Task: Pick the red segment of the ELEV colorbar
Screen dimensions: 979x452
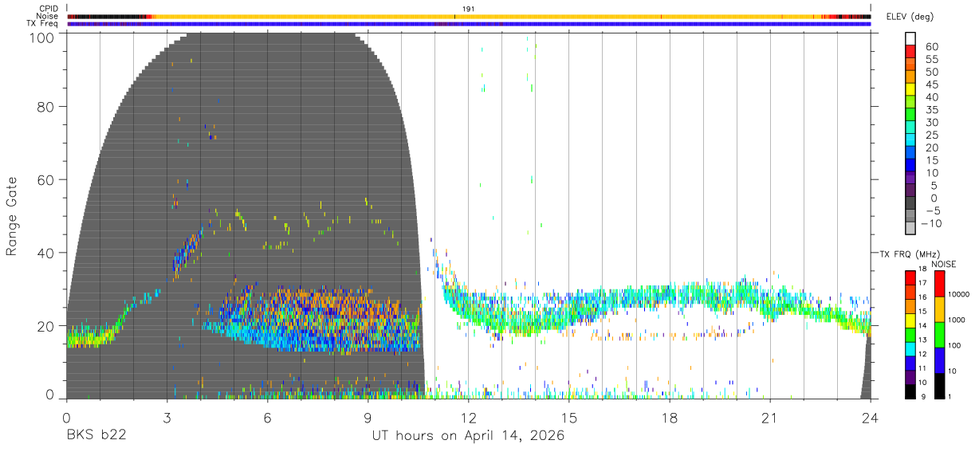Action: point(910,51)
